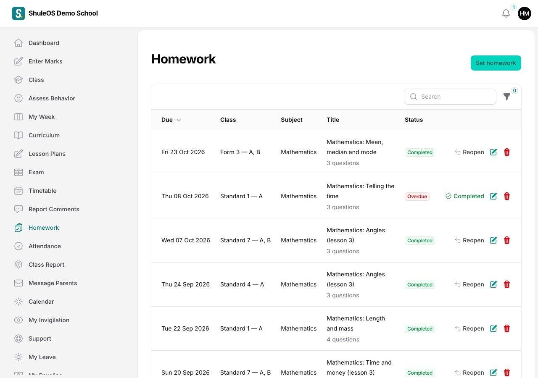Screen dimensions: 538x378
Task: Click the Support lifebuoy icon
Action: (18, 339)
